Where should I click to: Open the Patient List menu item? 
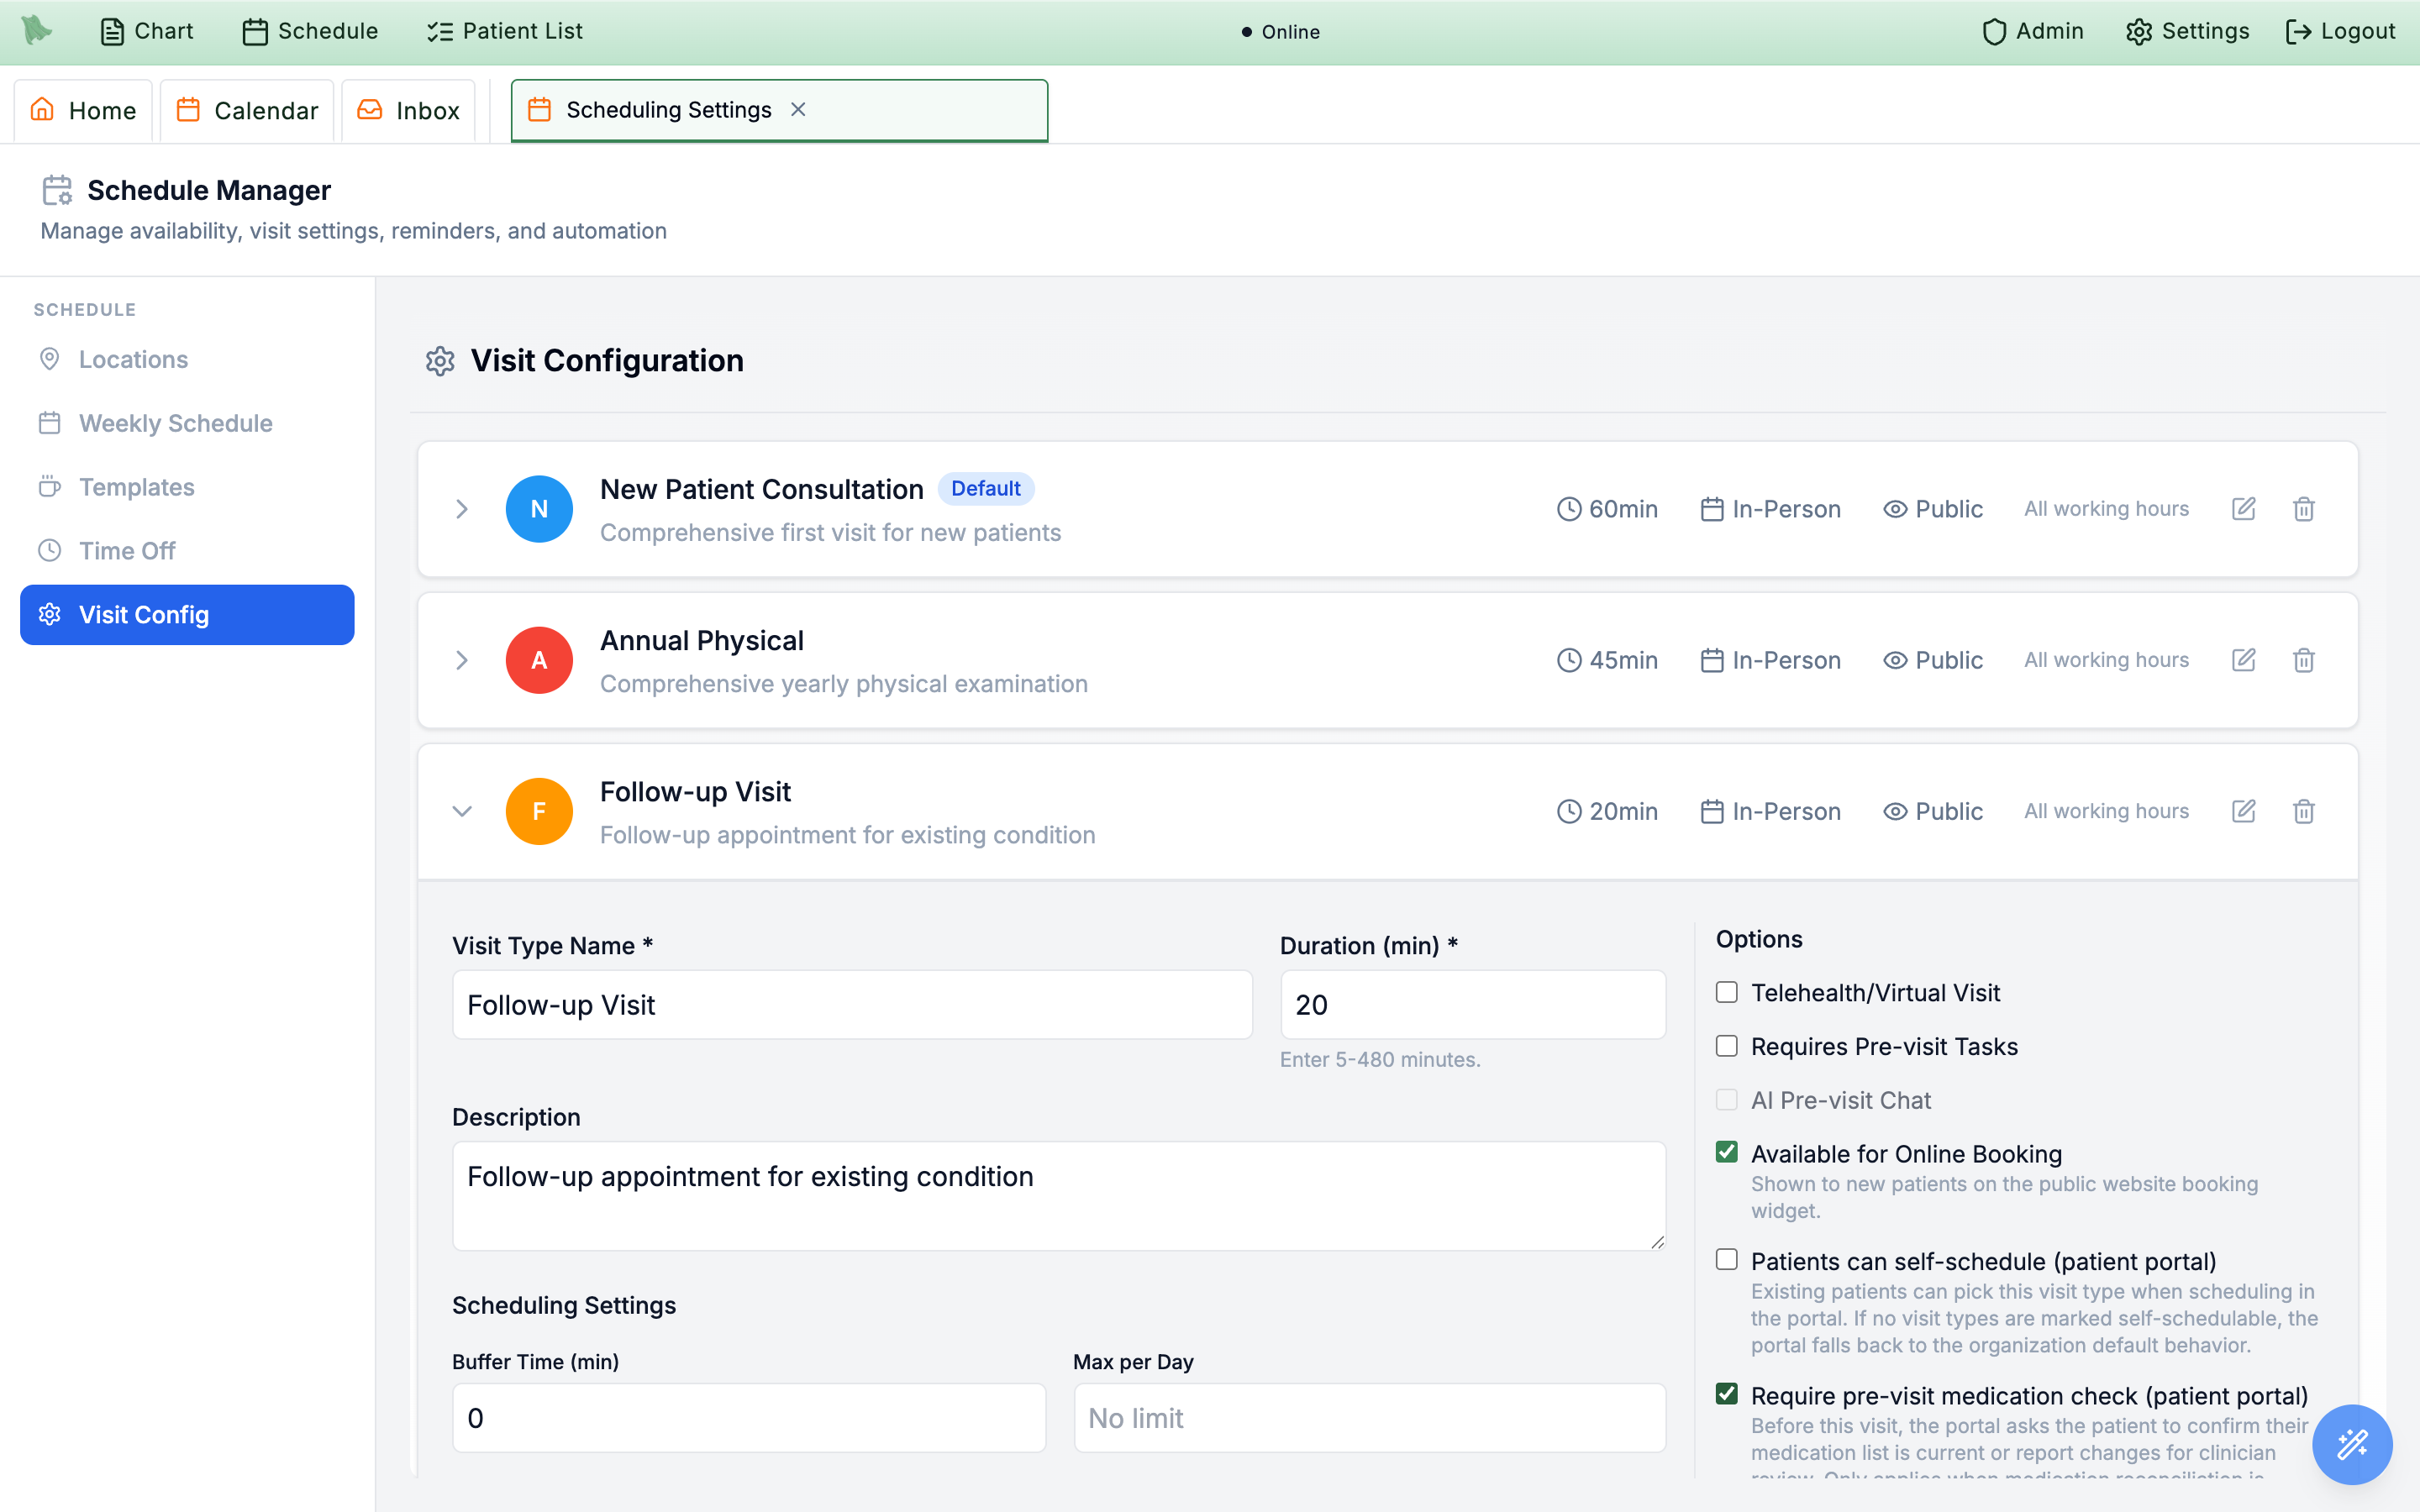[504, 31]
